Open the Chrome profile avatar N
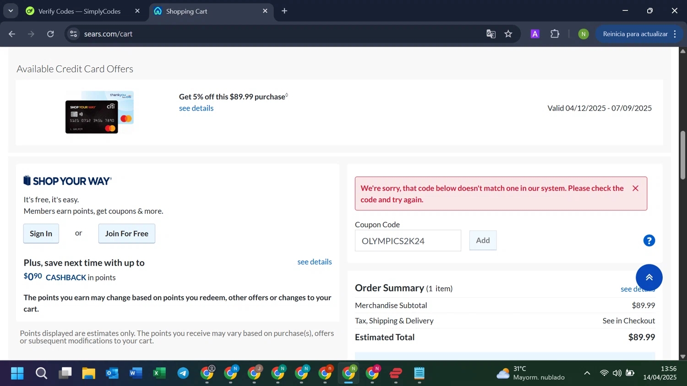 (583, 34)
